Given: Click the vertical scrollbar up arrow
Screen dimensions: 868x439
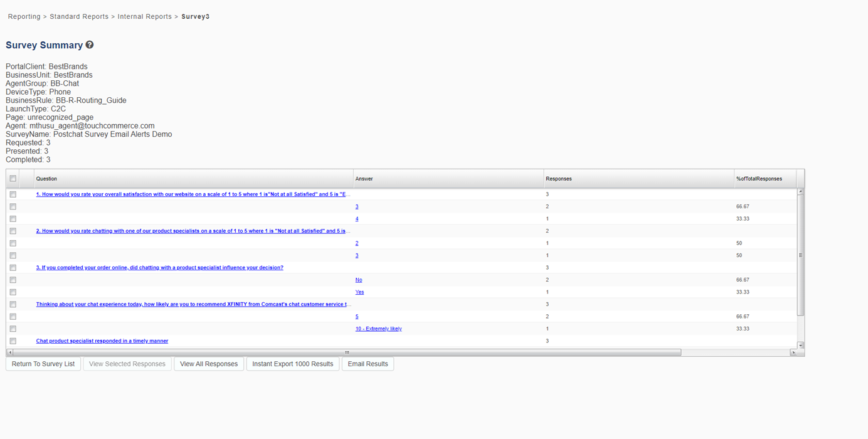Looking at the screenshot, I should pyautogui.click(x=800, y=192).
